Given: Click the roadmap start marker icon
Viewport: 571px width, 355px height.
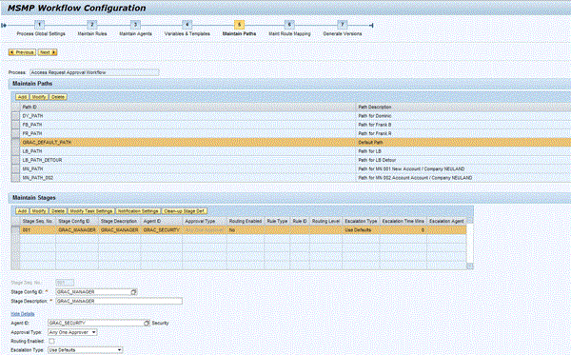Looking at the screenshot, I should pos(4,25).
